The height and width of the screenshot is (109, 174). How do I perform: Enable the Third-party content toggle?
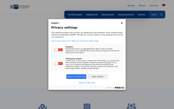coord(58,63)
